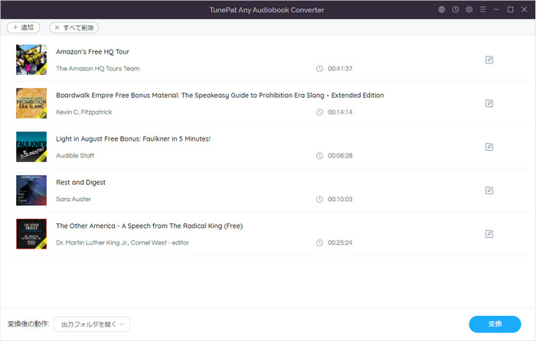
Task: Click the すべて削除 delete all button
Action: coord(74,28)
